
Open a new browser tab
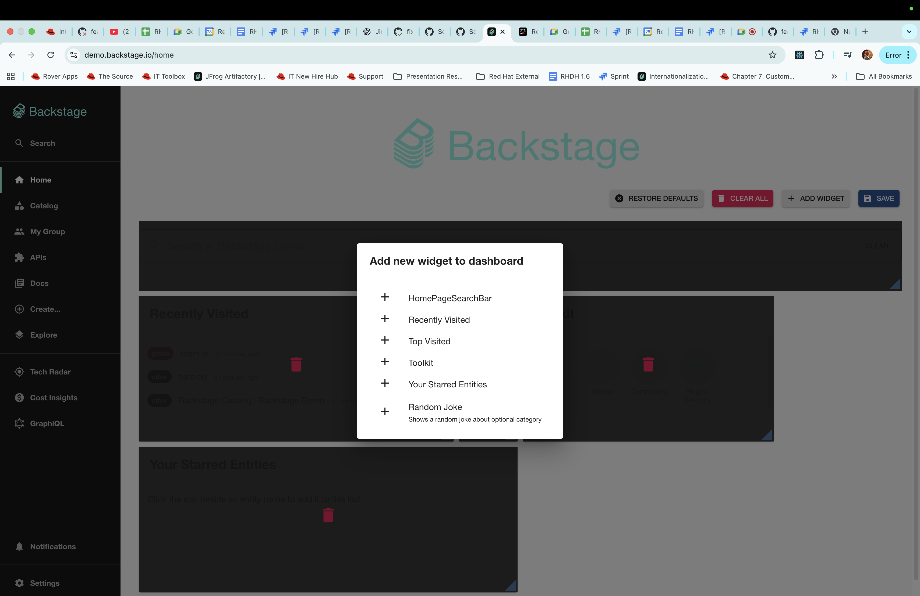(865, 32)
